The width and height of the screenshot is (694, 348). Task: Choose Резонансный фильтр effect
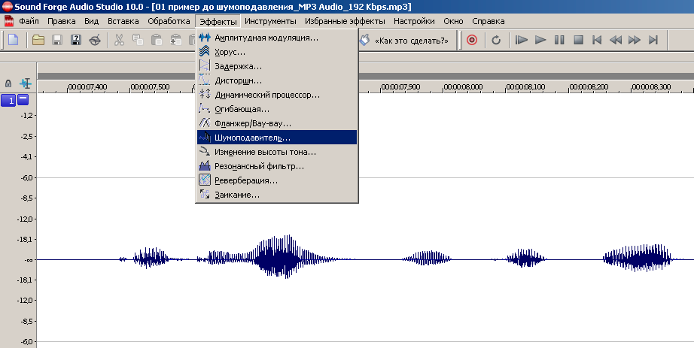coord(277,166)
